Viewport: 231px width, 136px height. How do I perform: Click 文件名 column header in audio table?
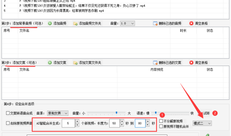(24, 31)
